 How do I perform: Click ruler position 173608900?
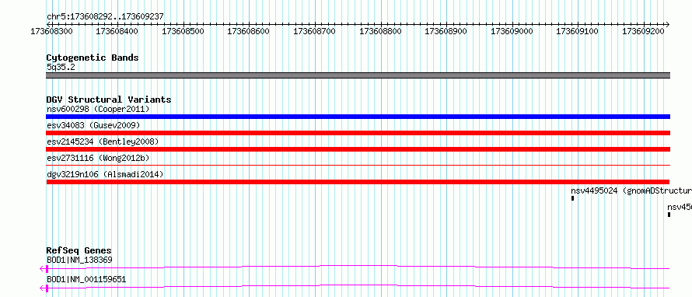(x=446, y=31)
